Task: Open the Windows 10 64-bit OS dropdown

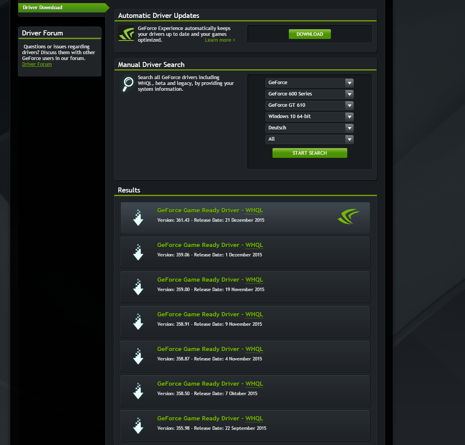Action: coord(309,117)
